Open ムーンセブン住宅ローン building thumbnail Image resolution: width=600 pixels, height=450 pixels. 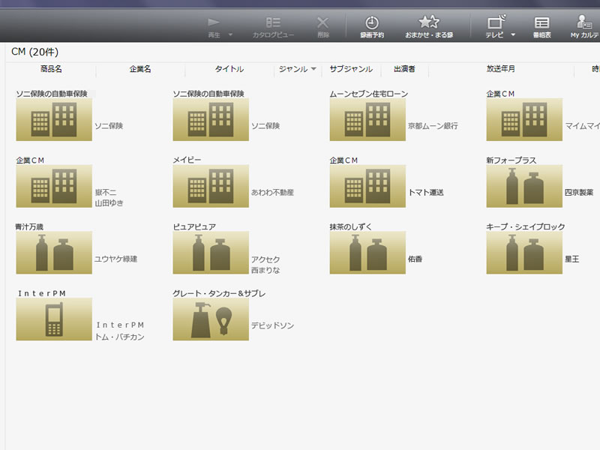point(367,120)
